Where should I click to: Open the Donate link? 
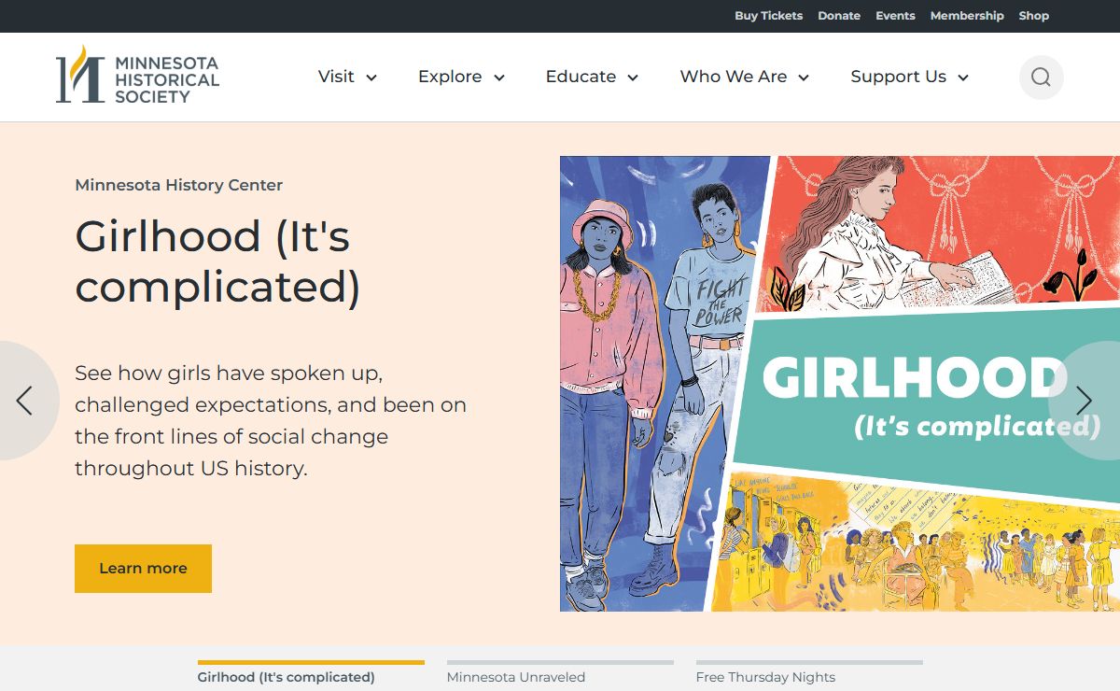click(839, 16)
